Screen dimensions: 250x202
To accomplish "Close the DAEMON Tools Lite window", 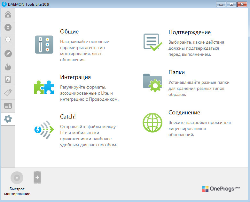I will coord(242,4).
